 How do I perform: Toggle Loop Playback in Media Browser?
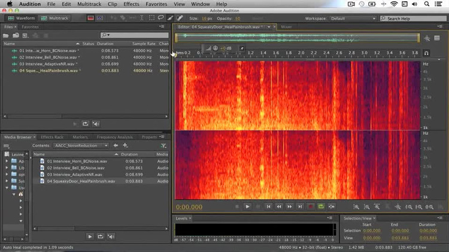(x=100, y=236)
